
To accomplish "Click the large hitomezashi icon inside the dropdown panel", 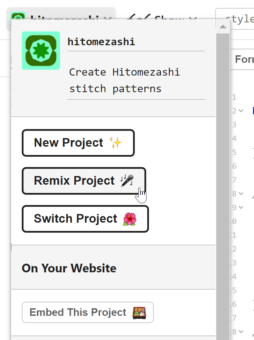I will point(41,50).
